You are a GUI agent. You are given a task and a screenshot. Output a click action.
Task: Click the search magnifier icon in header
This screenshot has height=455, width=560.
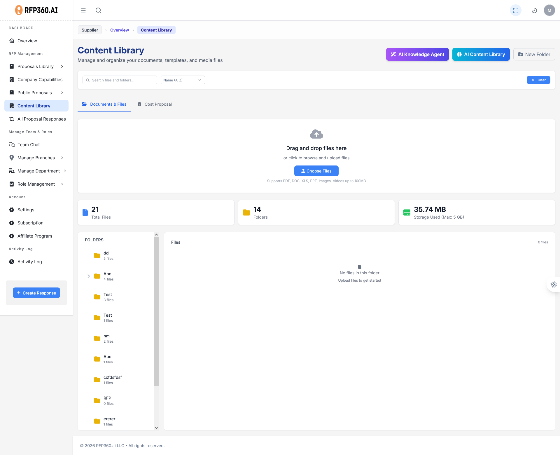tap(98, 11)
